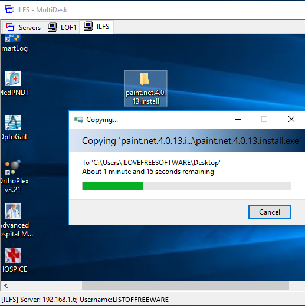Viewport: 305px width, 306px height.
Task: Switch to the LOF1 tab
Action: 62,27
